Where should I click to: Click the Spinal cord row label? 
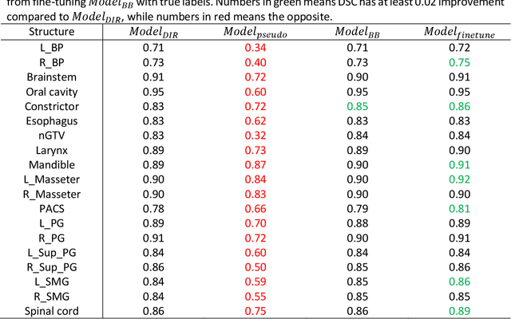point(51,309)
